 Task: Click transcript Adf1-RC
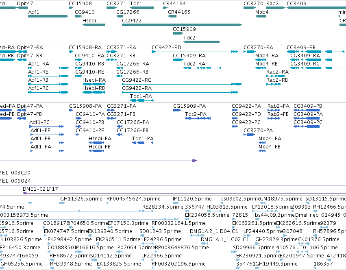click(x=48, y=92)
